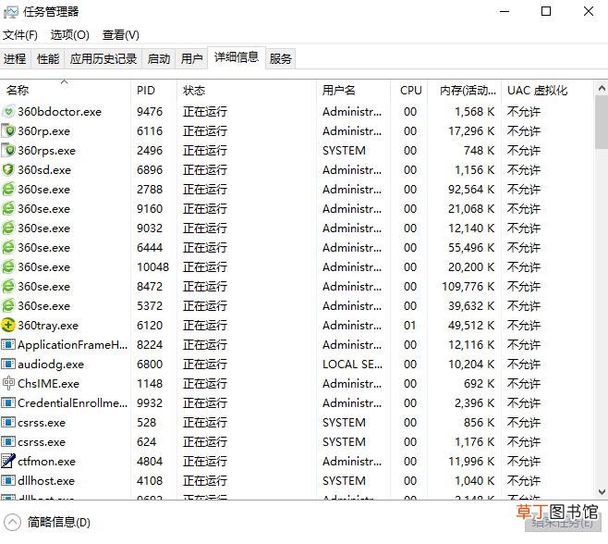Click the vertical scrollbar thumb
This screenshot has height=544, width=608.
[602, 122]
